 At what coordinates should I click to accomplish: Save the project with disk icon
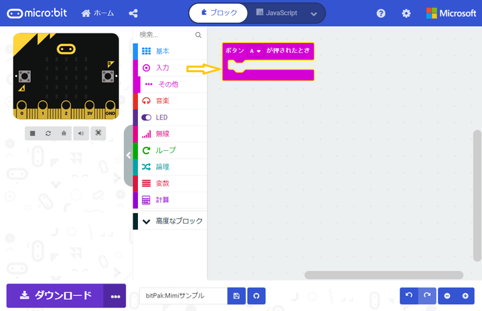coord(236,296)
